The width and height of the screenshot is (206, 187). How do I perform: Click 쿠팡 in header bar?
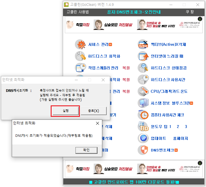(x=190, y=12)
